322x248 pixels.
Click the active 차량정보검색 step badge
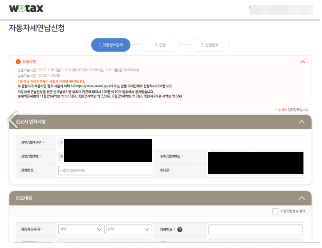click(x=111, y=45)
